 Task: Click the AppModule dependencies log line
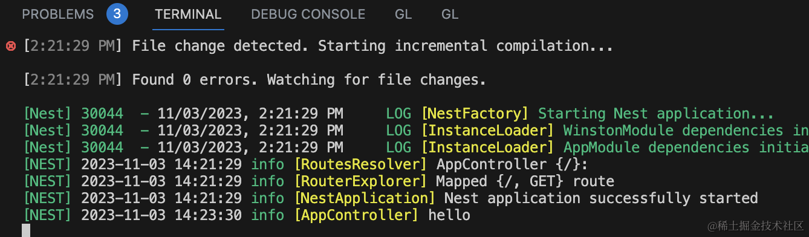(x=416, y=148)
